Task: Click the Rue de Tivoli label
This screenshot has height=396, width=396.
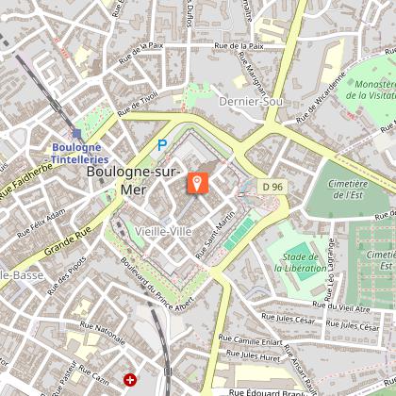Action: (138, 104)
